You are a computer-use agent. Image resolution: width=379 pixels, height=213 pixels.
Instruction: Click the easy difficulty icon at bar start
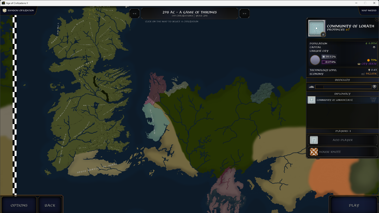[x=311, y=87]
